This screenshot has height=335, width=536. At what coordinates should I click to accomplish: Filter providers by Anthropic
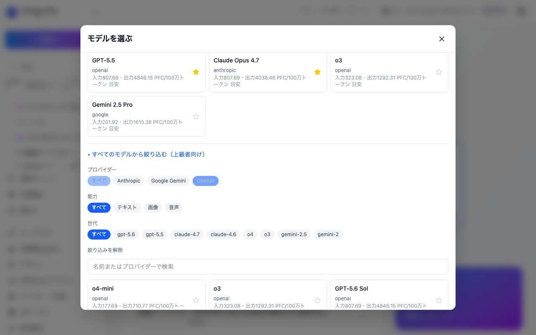tap(129, 181)
